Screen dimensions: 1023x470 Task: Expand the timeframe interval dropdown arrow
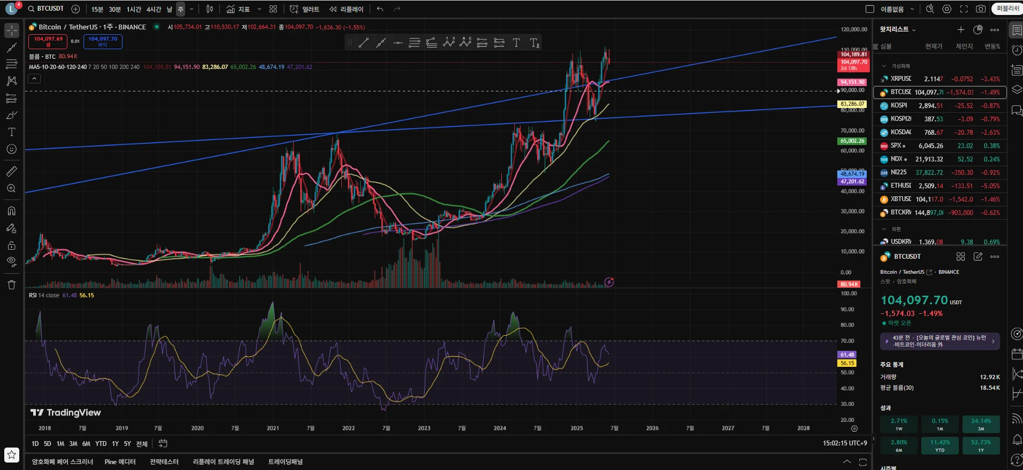[192, 9]
